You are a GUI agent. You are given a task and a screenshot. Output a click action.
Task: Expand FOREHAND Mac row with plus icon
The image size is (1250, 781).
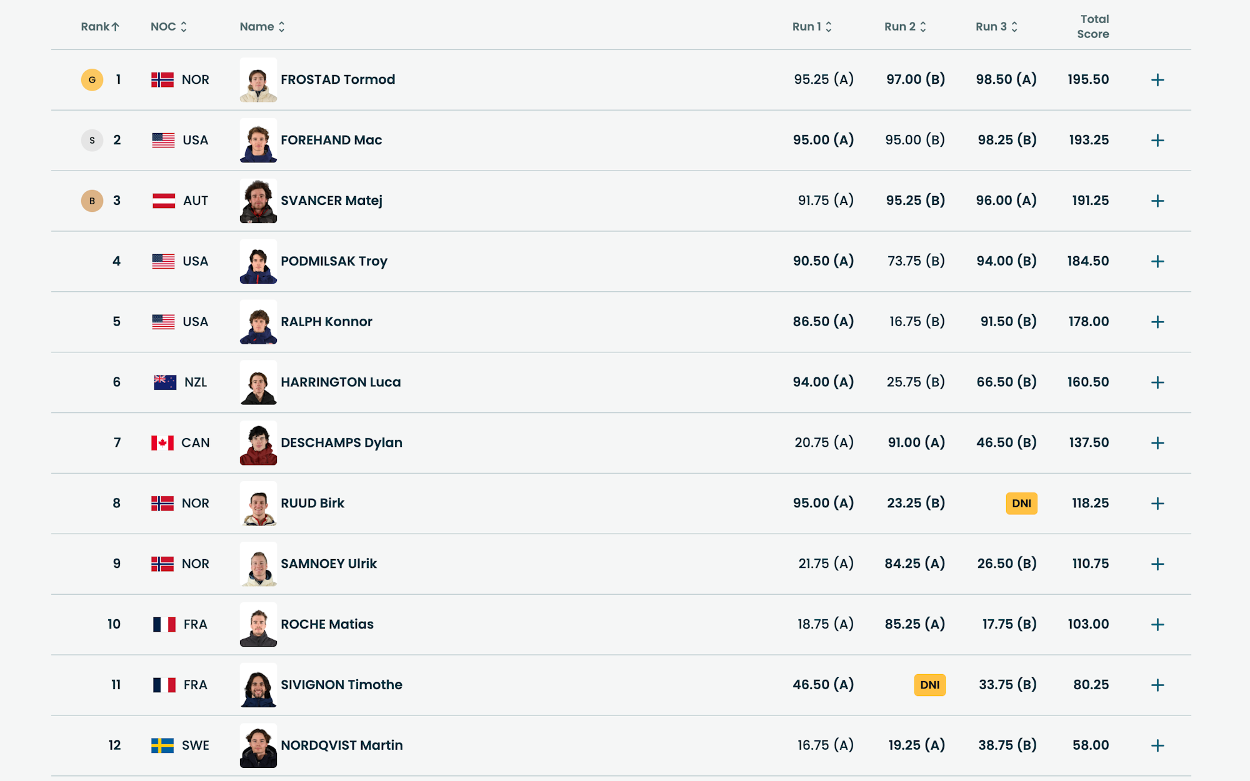pos(1157,141)
